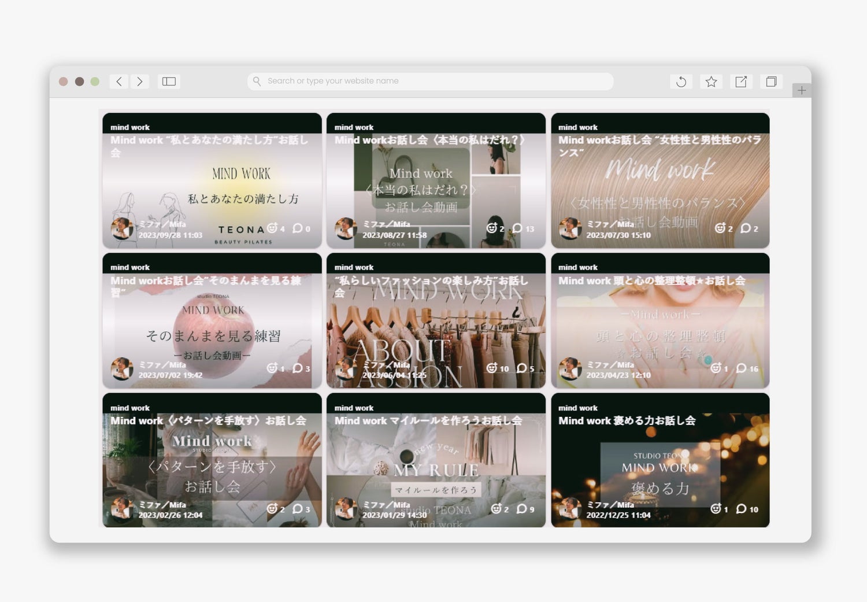867x602 pixels.
Task: Toggle the sidebar panel icon
Action: [169, 82]
